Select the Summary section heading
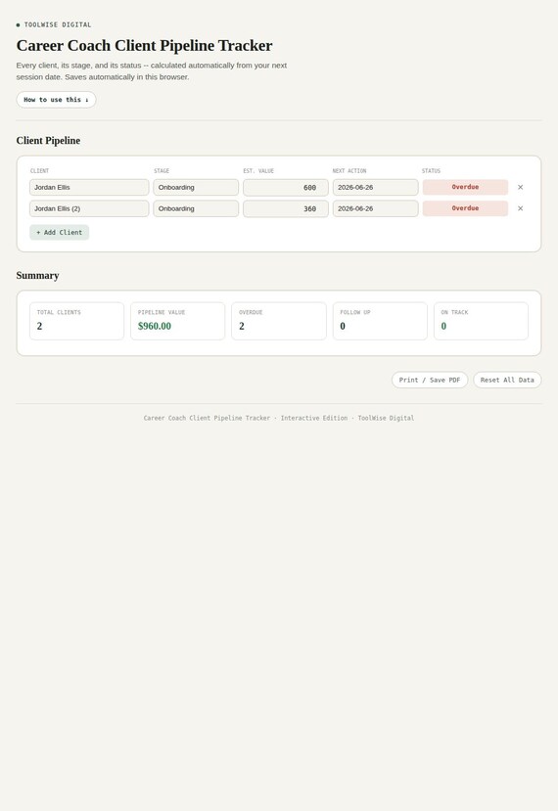Viewport: 558px width, 811px height. 37,275
